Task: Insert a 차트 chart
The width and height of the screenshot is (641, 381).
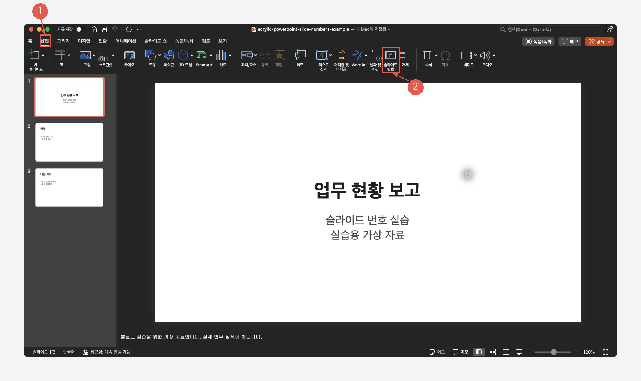Action: click(221, 55)
